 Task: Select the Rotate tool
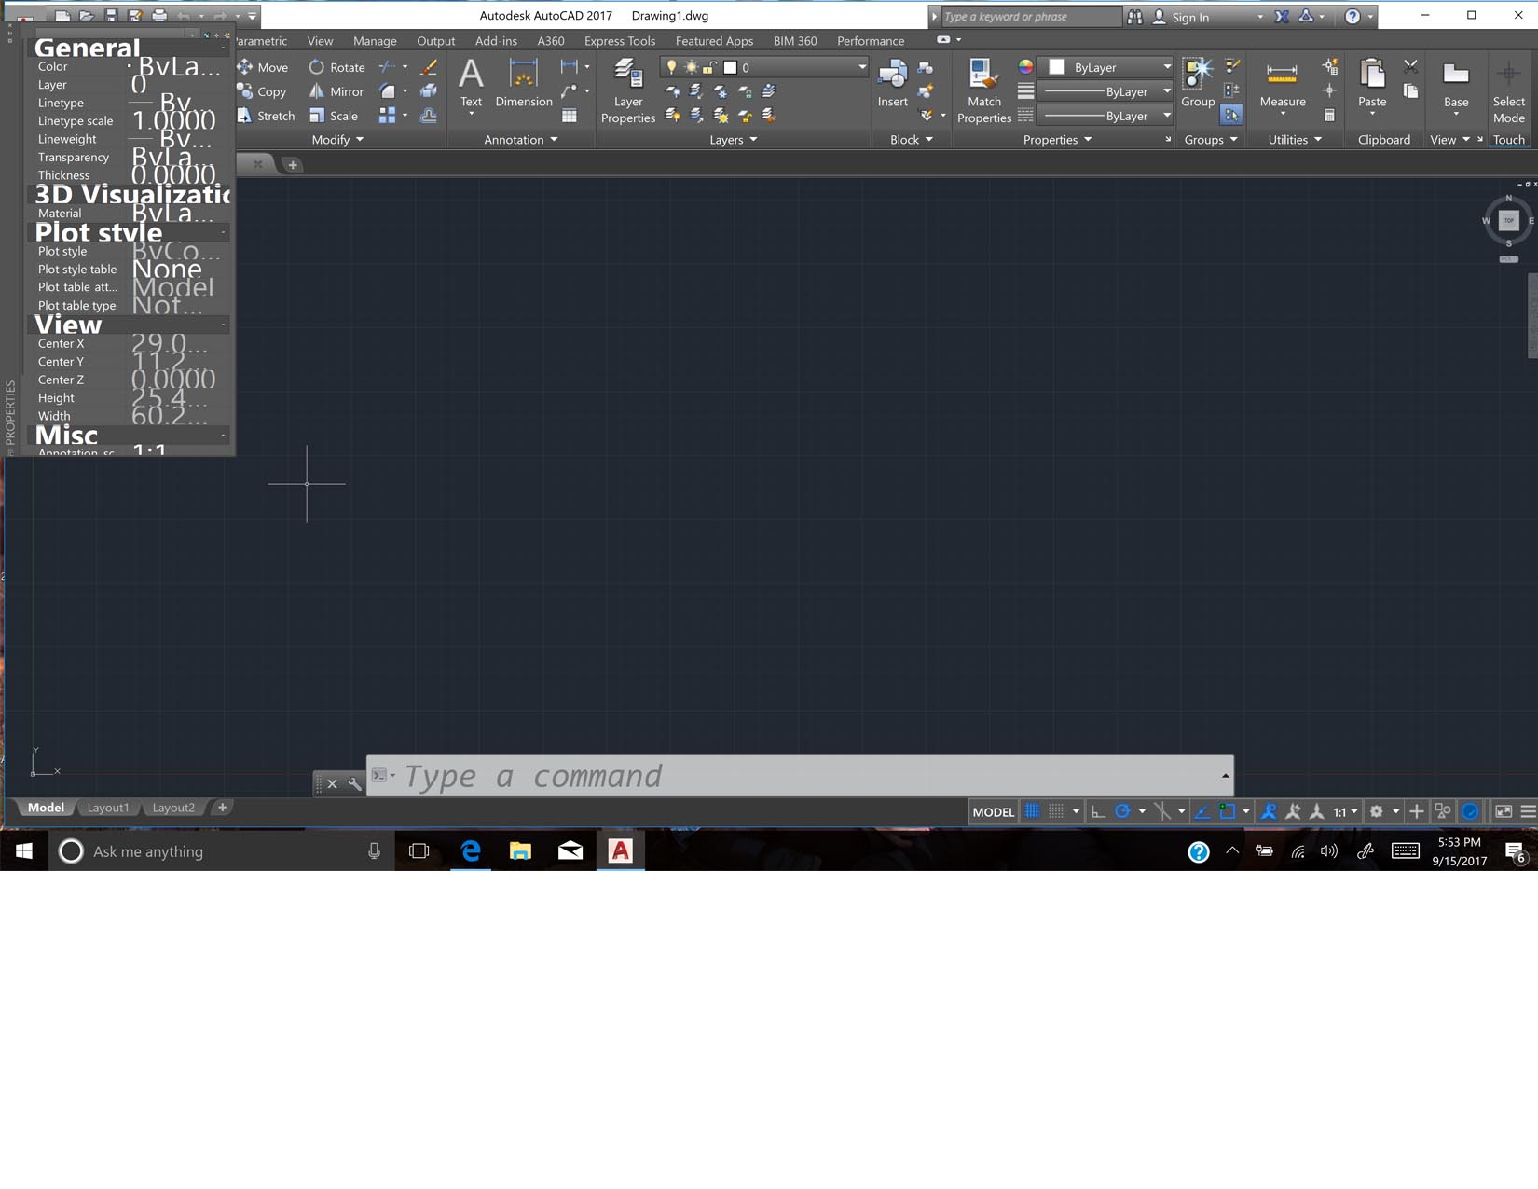pyautogui.click(x=336, y=67)
